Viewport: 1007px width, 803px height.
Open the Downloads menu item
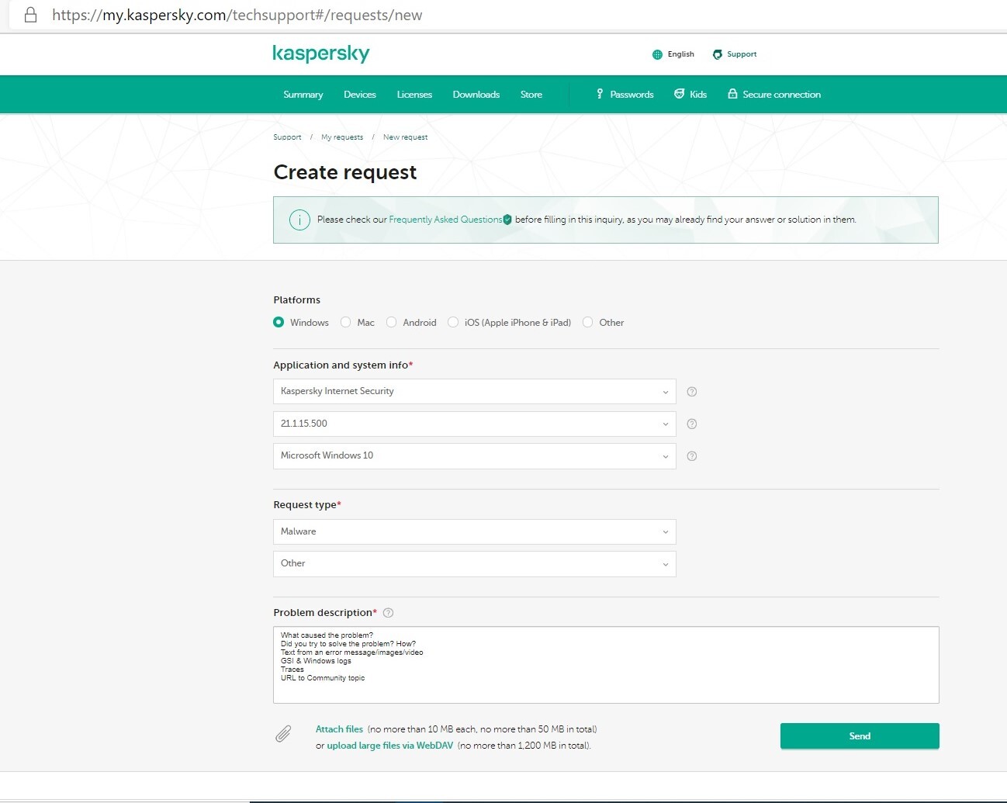point(476,95)
